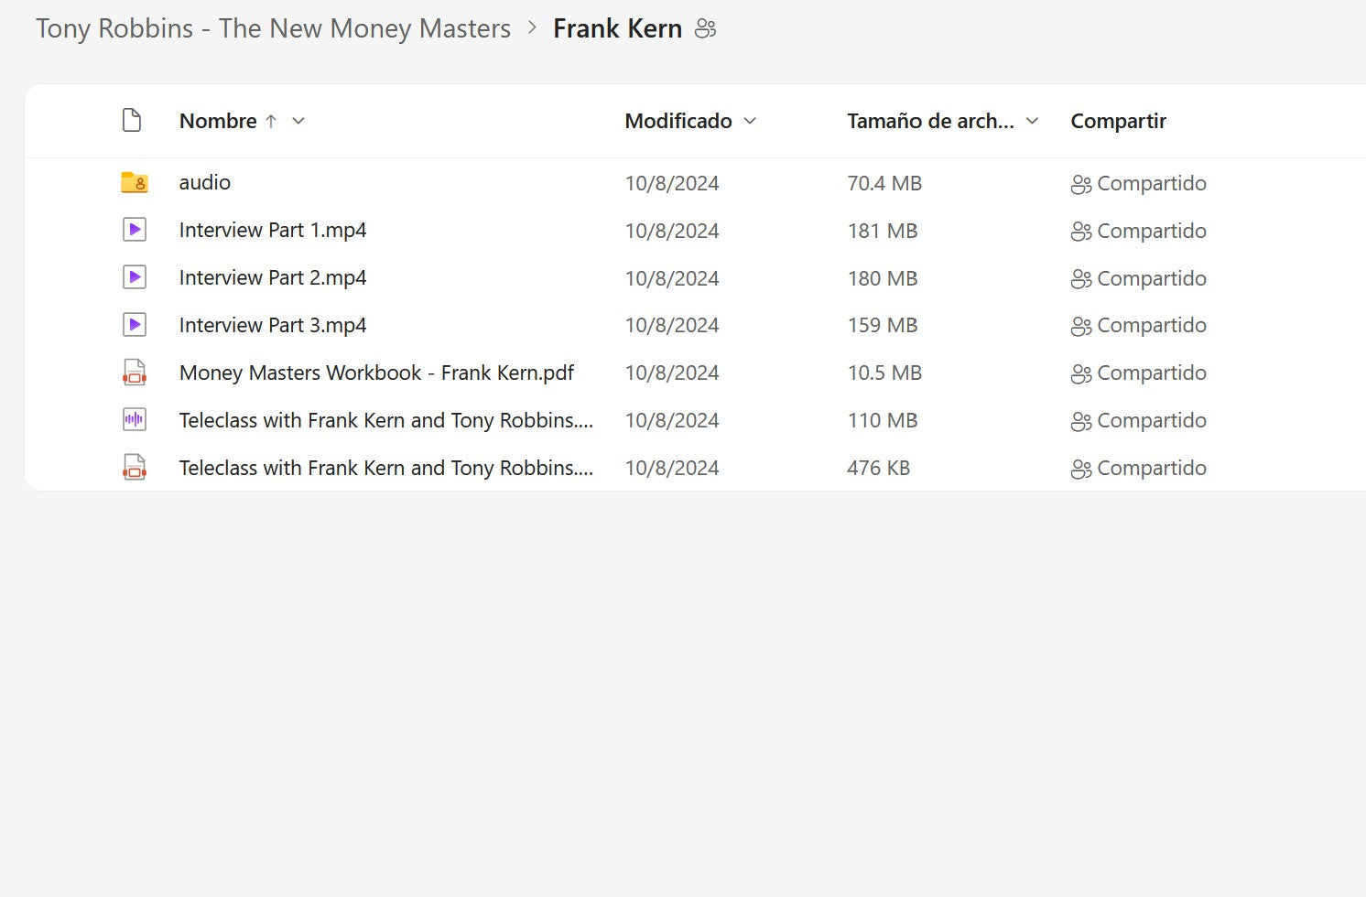Click the file type column header icon
Image resolution: width=1366 pixels, height=897 pixels.
tap(132, 121)
